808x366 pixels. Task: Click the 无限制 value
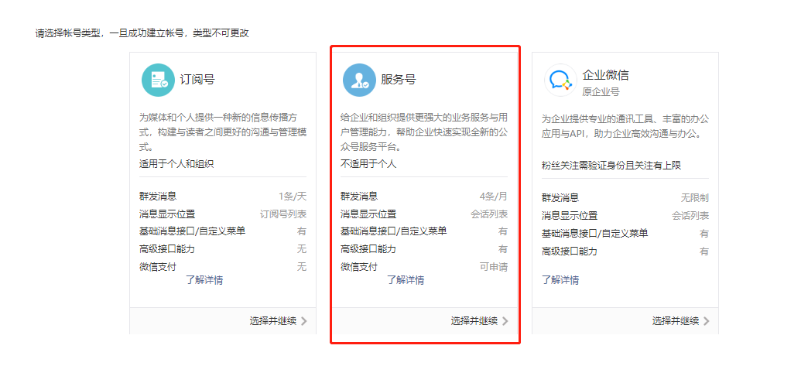(x=695, y=198)
